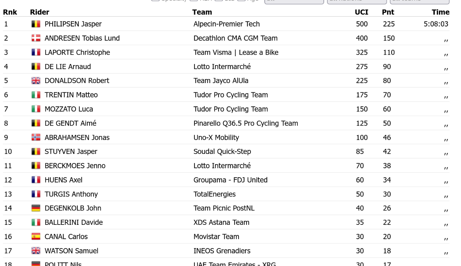Image resolution: width=461 pixels, height=266 pixels.
Task: Open the all teams filter dropdown
Action: pos(419,1)
